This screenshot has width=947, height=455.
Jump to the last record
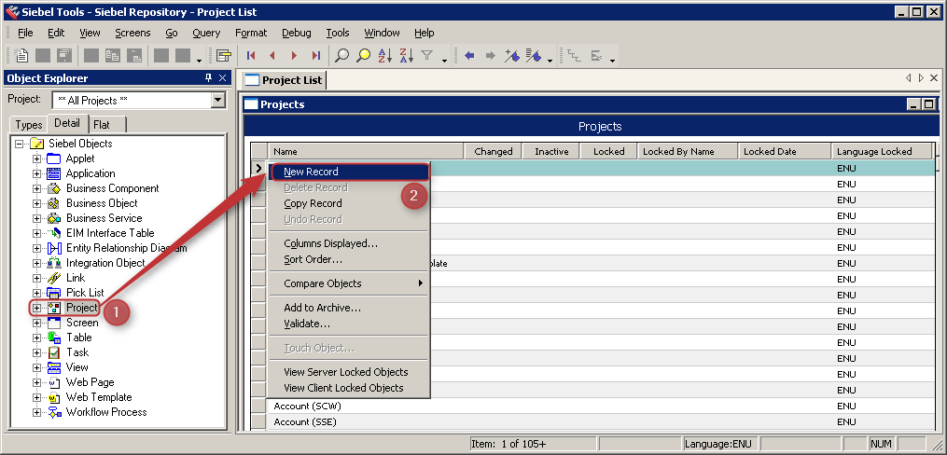point(316,56)
